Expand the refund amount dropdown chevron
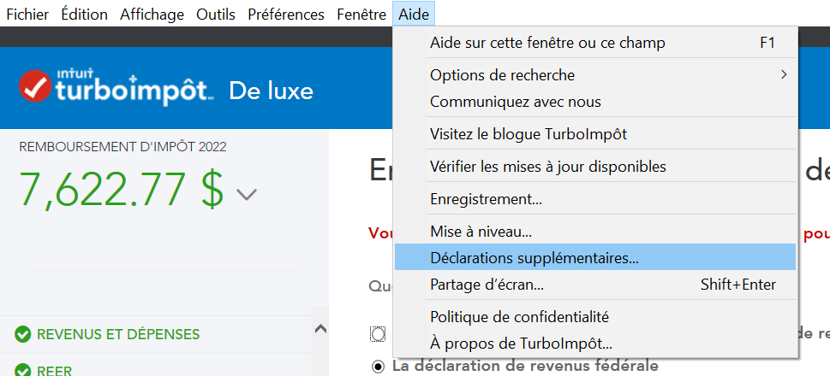Image resolution: width=830 pixels, height=376 pixels. coord(247,195)
